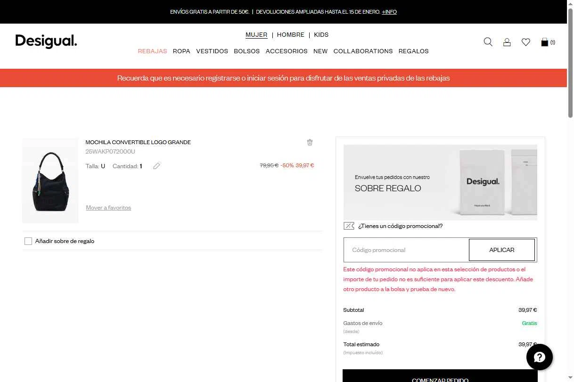This screenshot has width=574, height=382.
Task: Click the promo code ticket icon
Action: (349, 226)
